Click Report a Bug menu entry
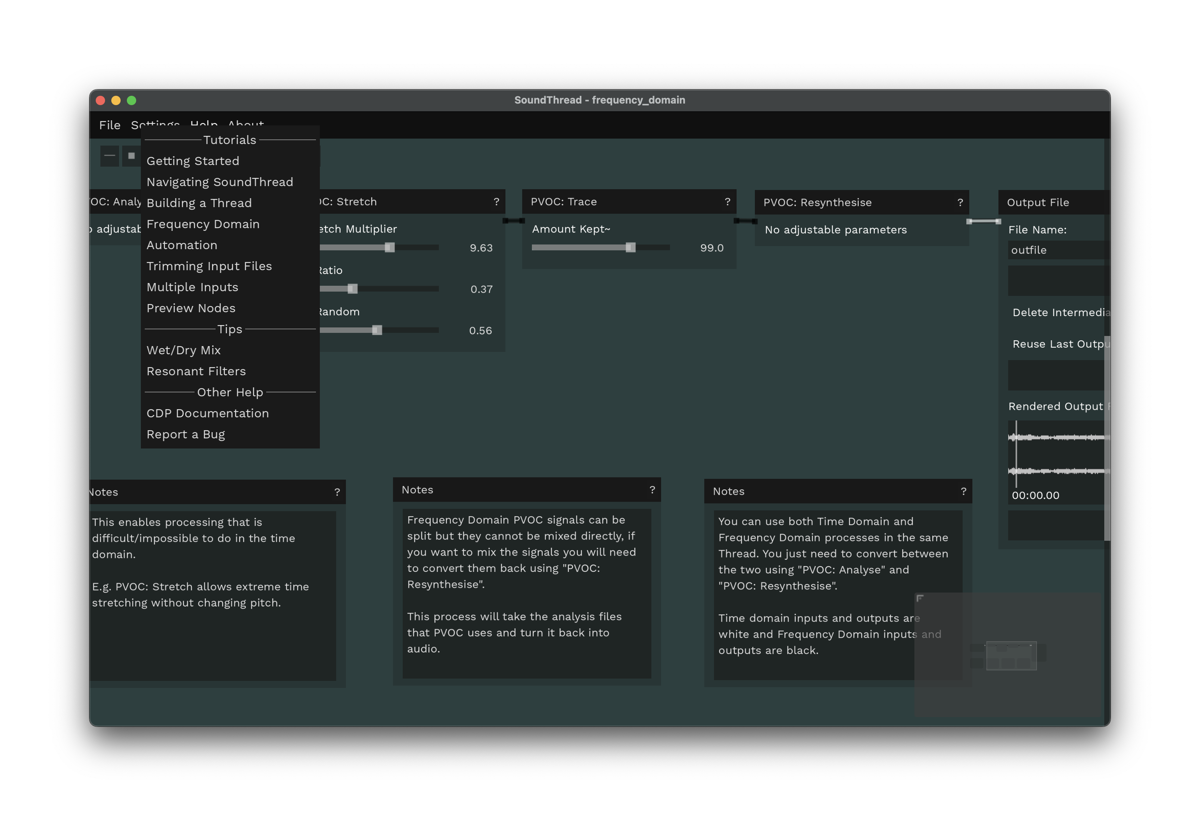The image size is (1200, 816). click(185, 434)
